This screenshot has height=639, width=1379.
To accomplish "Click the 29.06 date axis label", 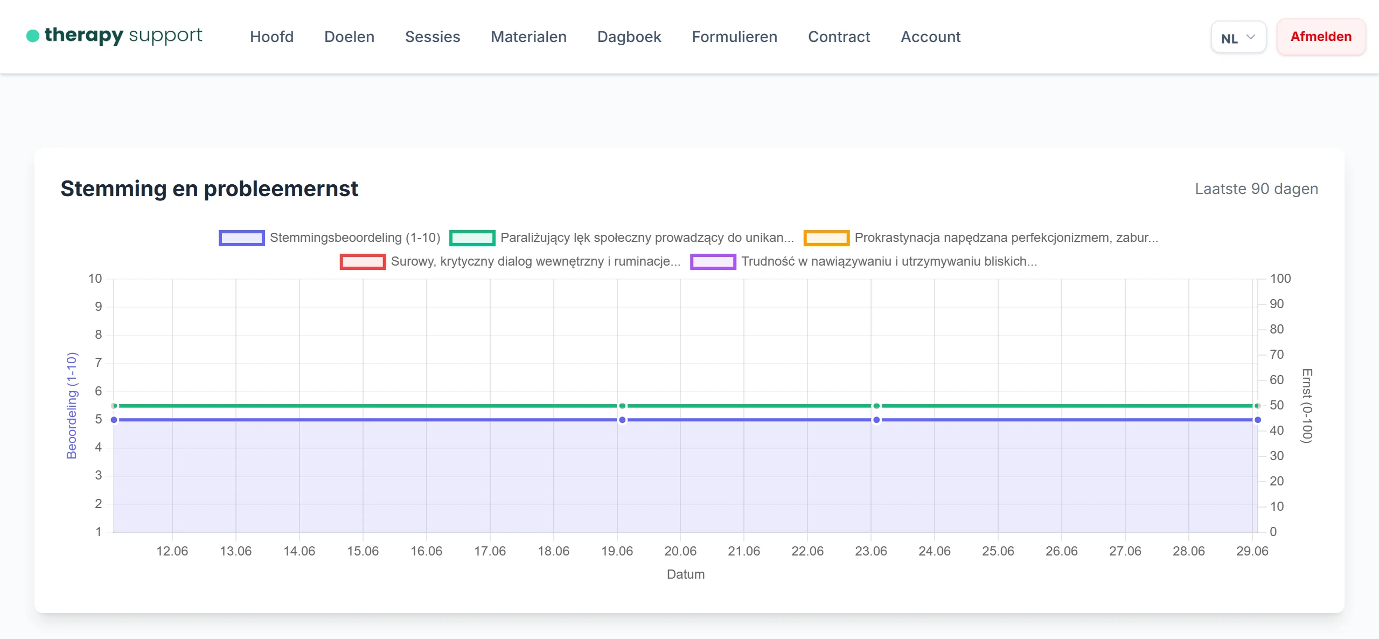I will tap(1252, 551).
